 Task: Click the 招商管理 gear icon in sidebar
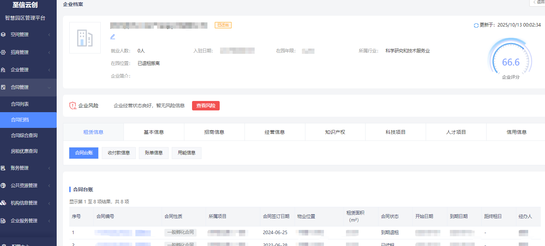point(3,52)
